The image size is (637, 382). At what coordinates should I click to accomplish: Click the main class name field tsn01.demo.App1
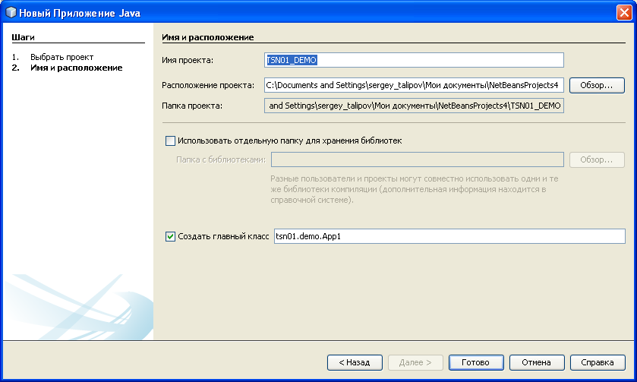point(448,236)
